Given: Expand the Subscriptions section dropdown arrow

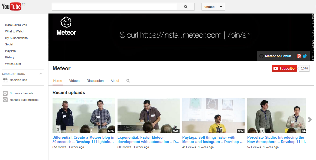Looking at the screenshot, I should pyautogui.click(x=41, y=74).
